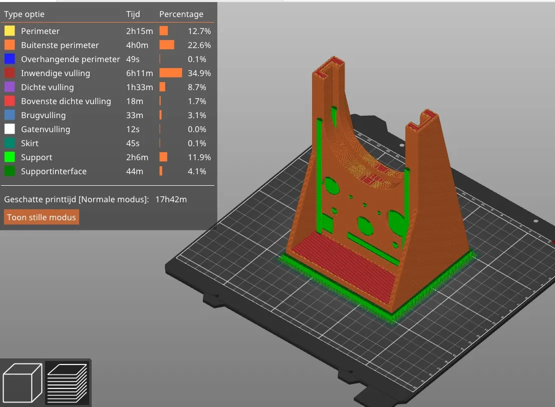Click the '4.1%' Supportinterface percentage
Image resolution: width=555 pixels, height=407 pixels.
click(x=197, y=172)
